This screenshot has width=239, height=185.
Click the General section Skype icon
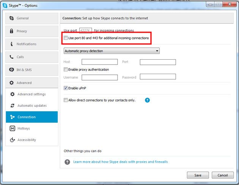coord(12,18)
